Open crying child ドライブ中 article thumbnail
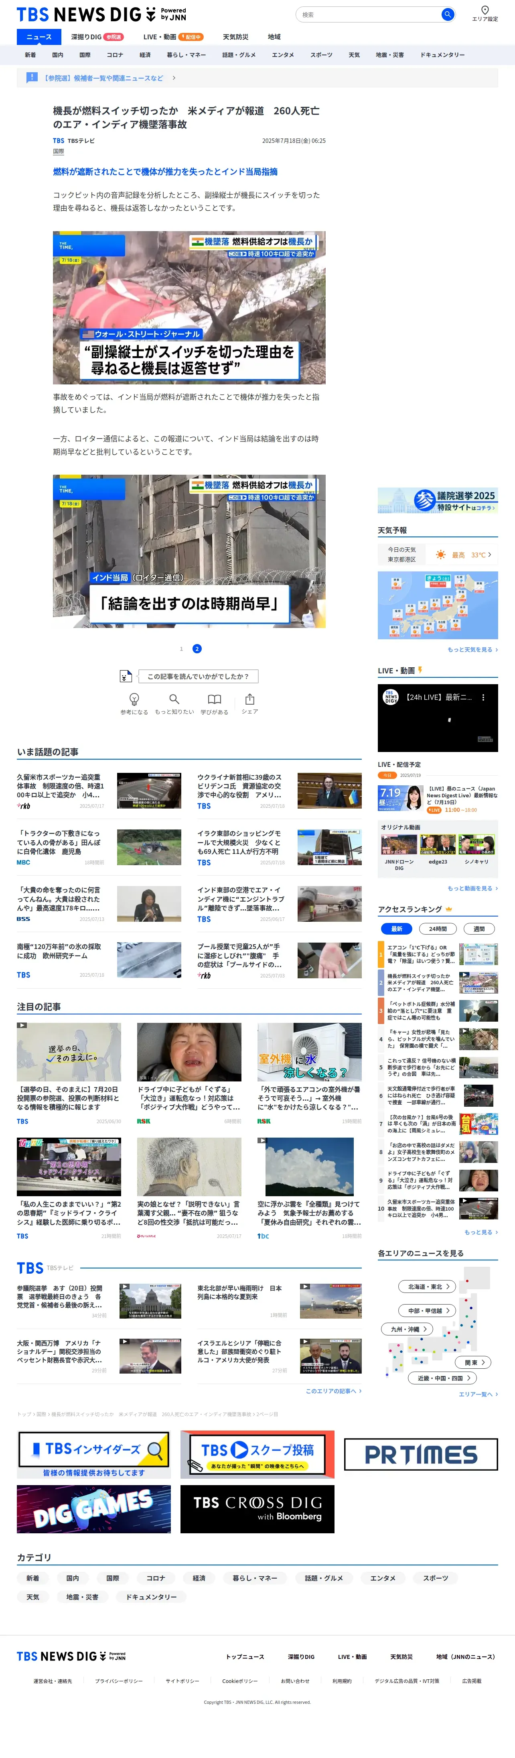Screen dimensions: 515x1758 pos(189,1052)
